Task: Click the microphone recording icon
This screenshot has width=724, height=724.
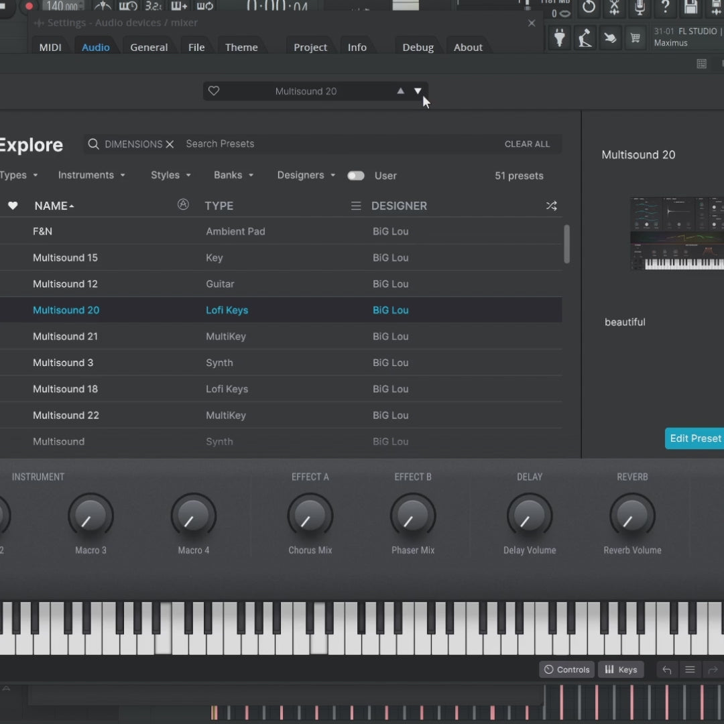Action: [x=640, y=8]
